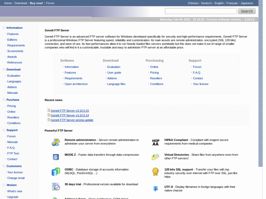
Task: Open FTP Test in the left sidebar
Action: pyautogui.click(x=13, y=153)
